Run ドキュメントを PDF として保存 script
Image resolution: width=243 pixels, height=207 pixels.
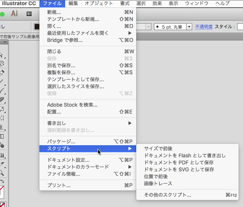tap(187, 163)
